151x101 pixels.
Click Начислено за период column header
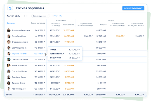(x=55, y=25)
